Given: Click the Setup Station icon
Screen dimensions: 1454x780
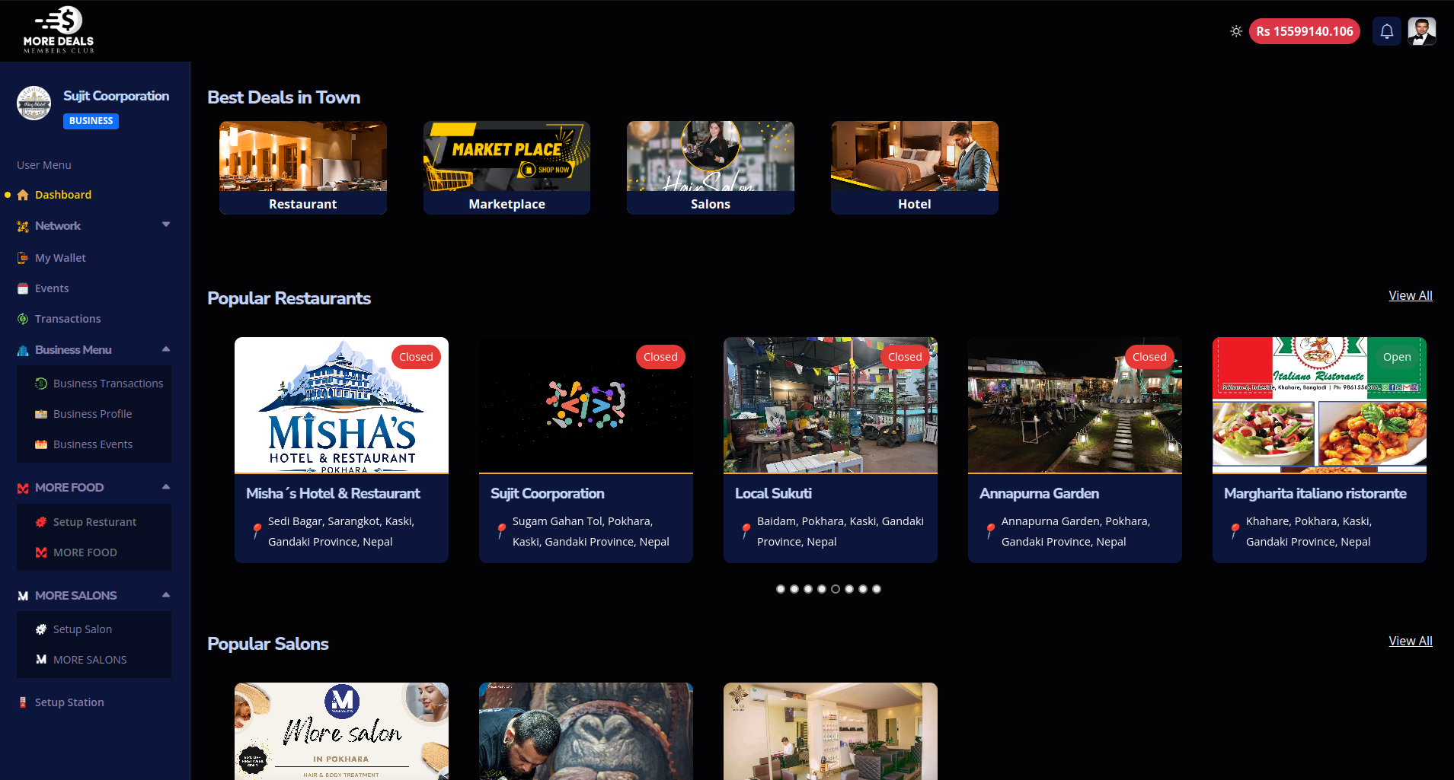Looking at the screenshot, I should [x=23, y=702].
